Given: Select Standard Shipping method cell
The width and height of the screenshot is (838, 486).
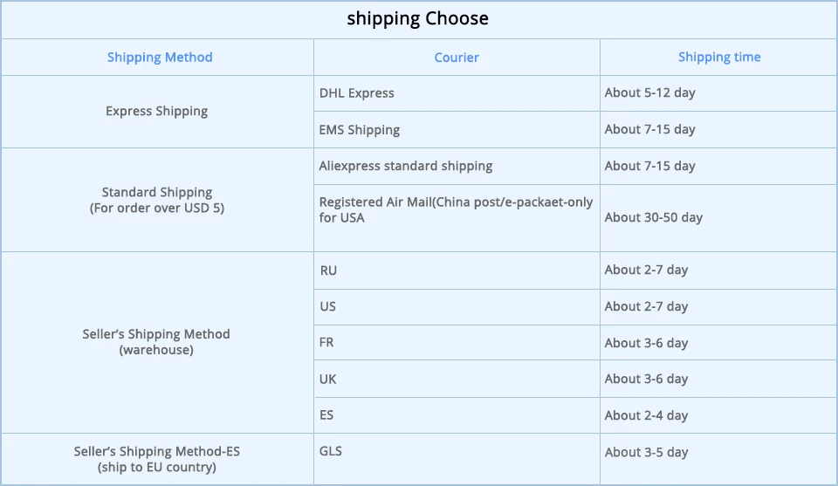Looking at the screenshot, I should coord(157,200).
